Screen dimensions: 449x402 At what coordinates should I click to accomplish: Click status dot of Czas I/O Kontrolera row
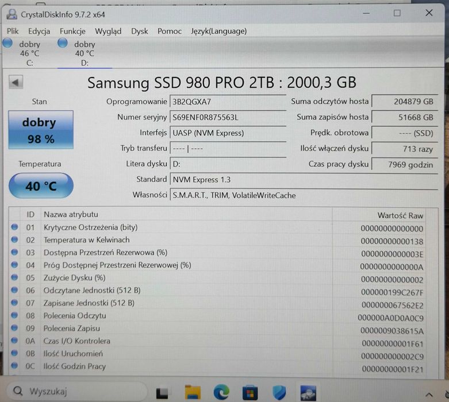14,341
